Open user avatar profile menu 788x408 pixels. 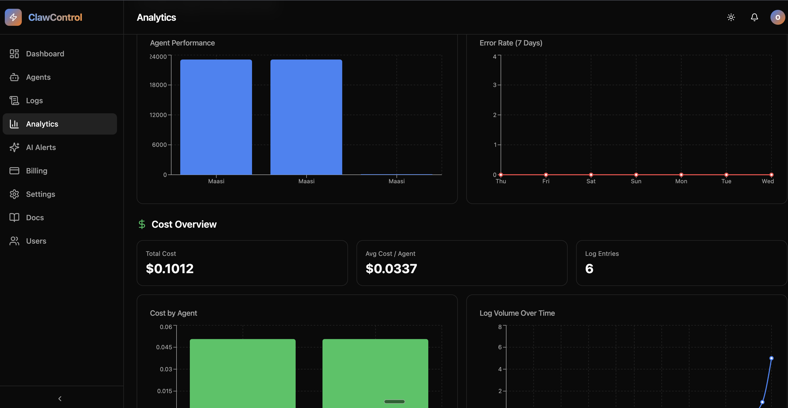tap(777, 18)
